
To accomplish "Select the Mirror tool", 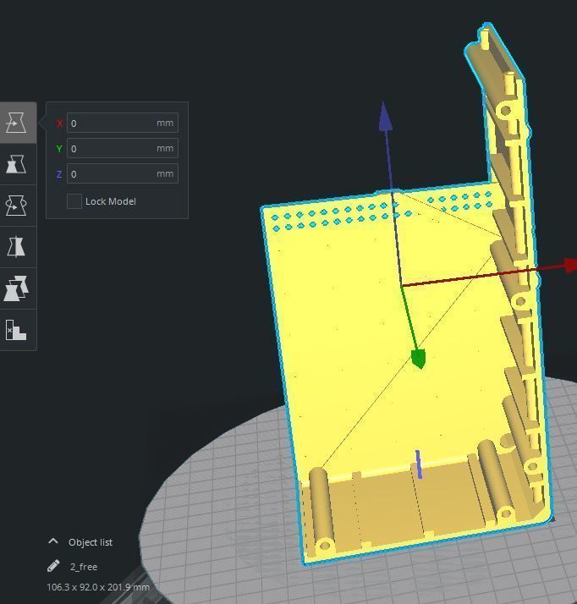I will tap(16, 247).
